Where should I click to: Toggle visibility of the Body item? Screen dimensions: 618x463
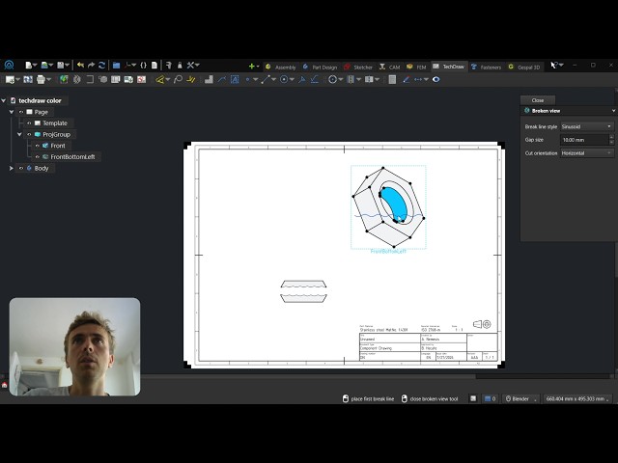click(x=21, y=168)
